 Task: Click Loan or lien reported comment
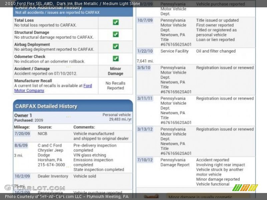tap(215, 40)
